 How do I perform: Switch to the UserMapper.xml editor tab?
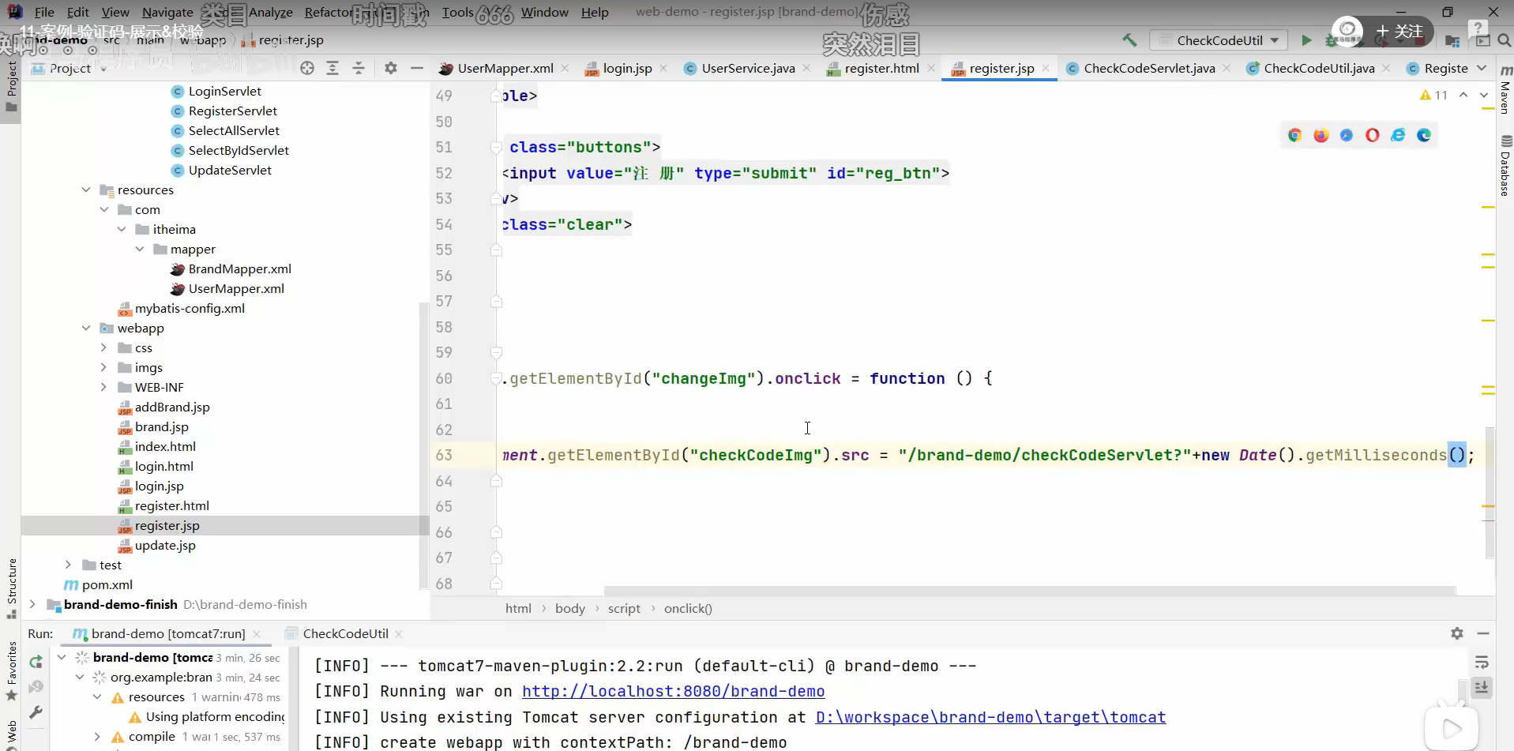click(x=505, y=68)
